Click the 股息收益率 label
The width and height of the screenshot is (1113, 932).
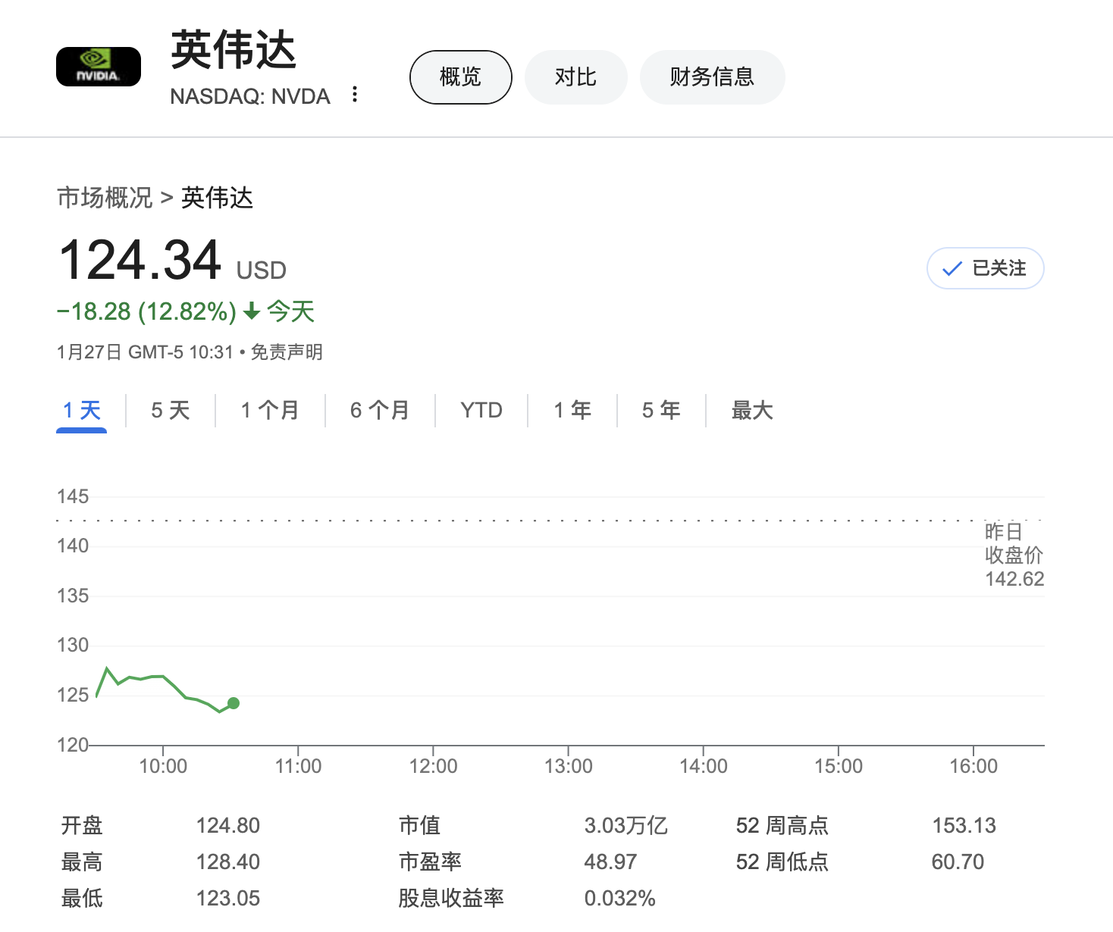pyautogui.click(x=451, y=898)
